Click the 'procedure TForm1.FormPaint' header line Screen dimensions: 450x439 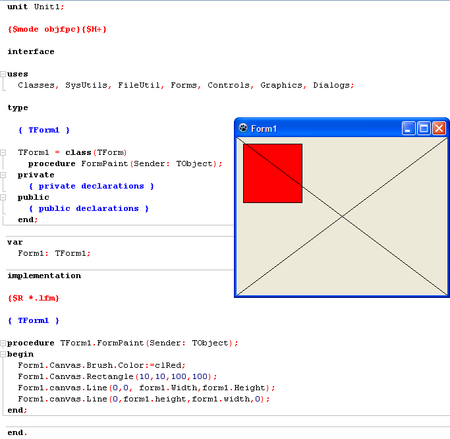tap(123, 343)
